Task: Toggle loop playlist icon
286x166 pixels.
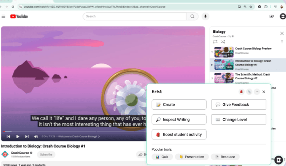Action: [215, 42]
